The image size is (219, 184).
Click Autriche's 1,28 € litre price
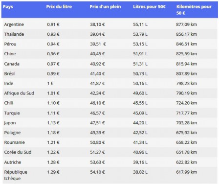[x=53, y=162]
